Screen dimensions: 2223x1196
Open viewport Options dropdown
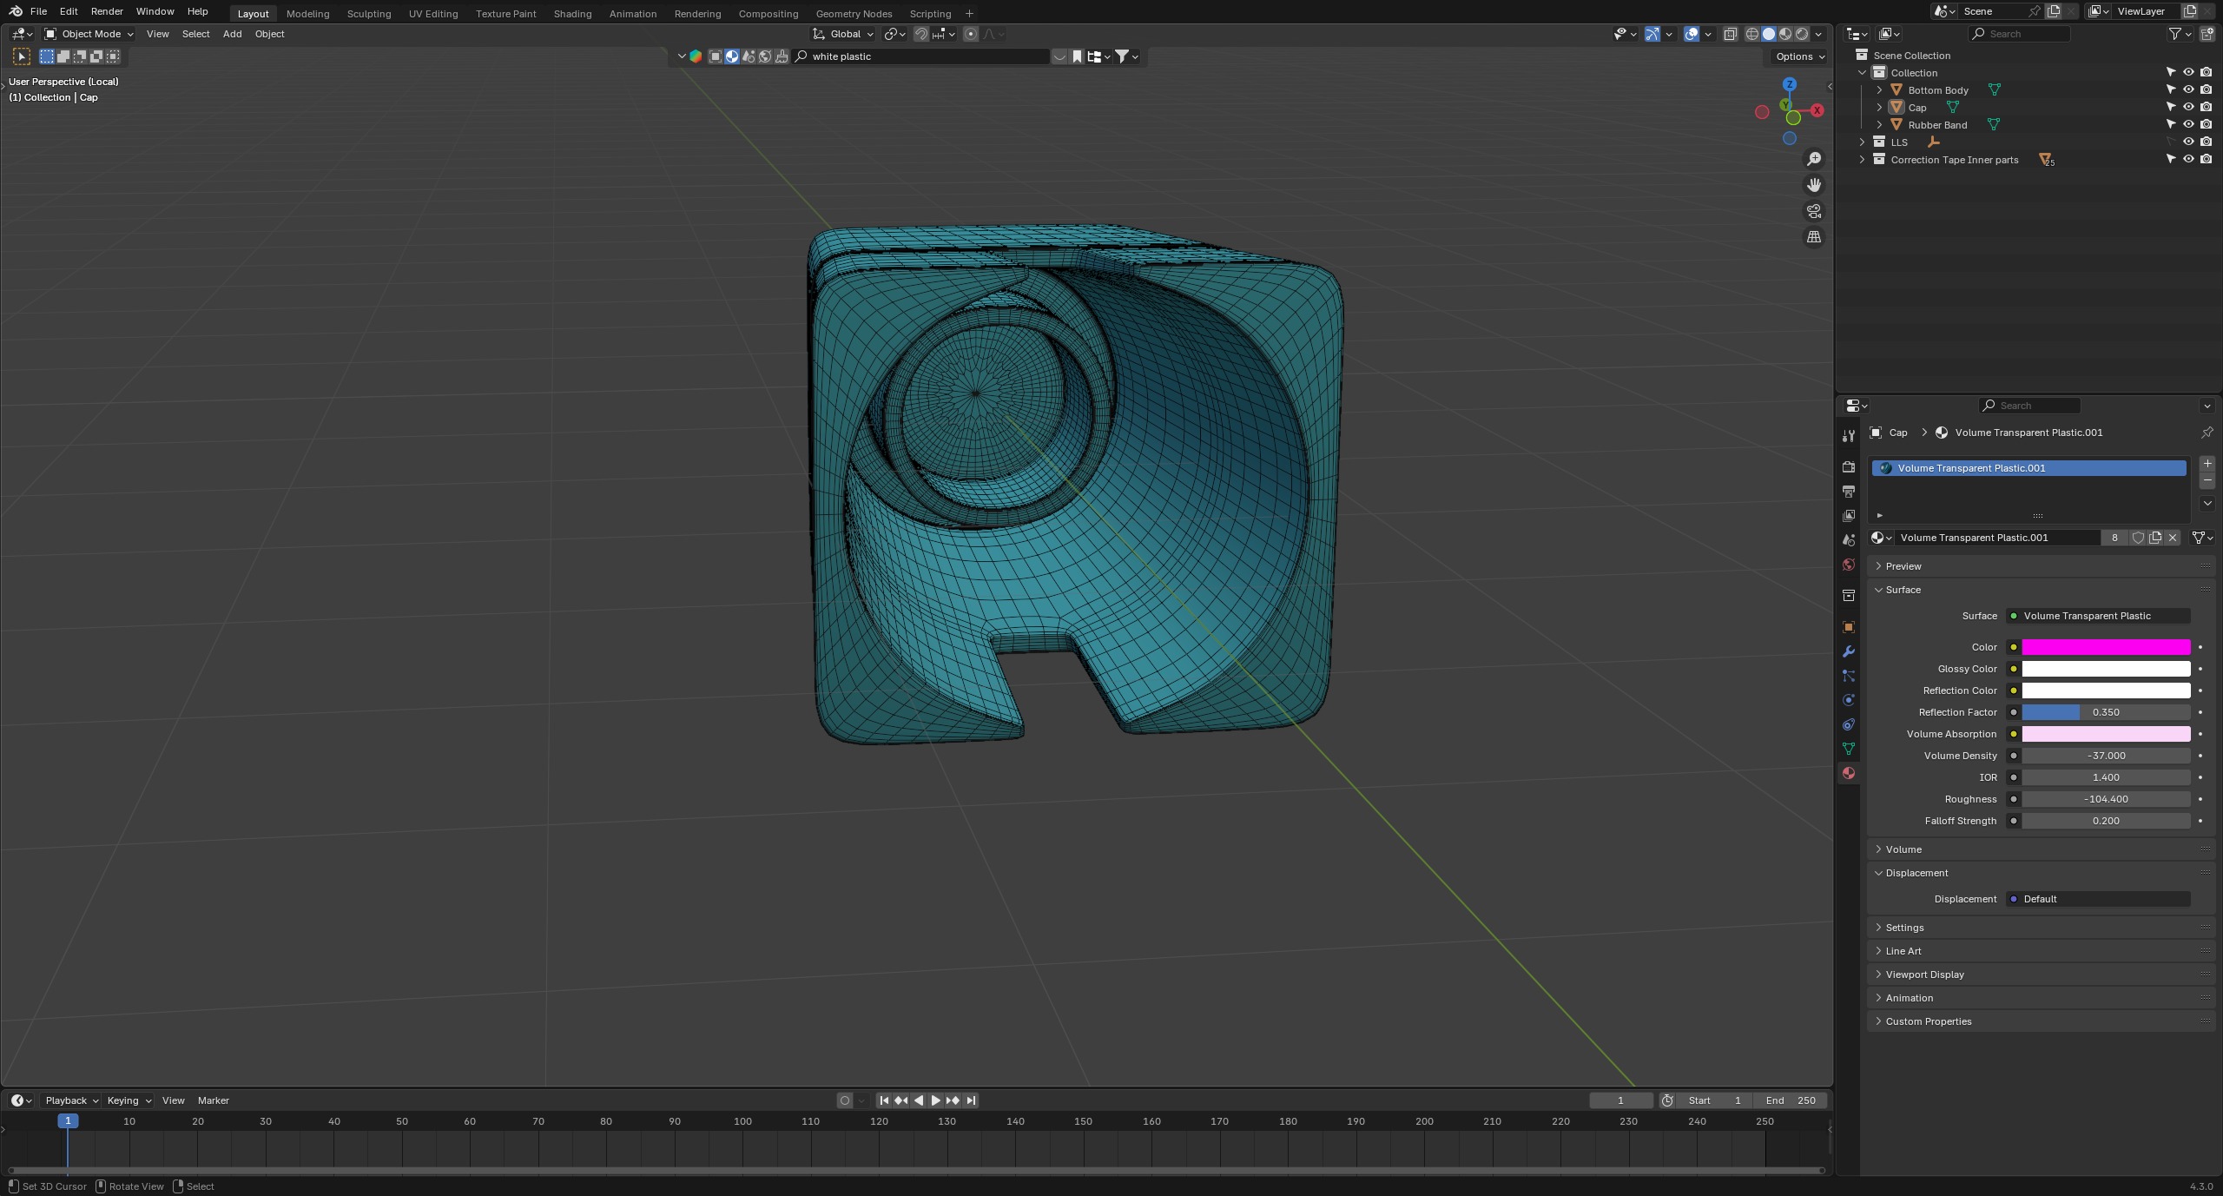pyautogui.click(x=1799, y=56)
